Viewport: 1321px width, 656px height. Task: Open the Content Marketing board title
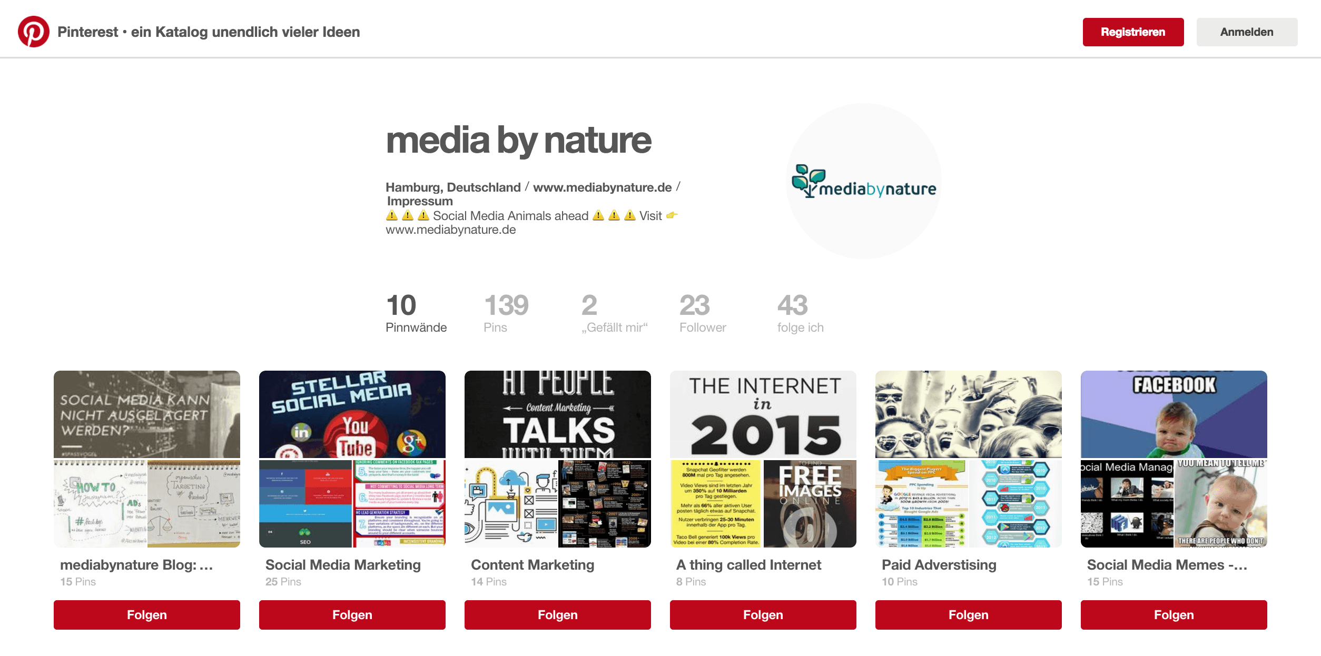click(x=533, y=565)
